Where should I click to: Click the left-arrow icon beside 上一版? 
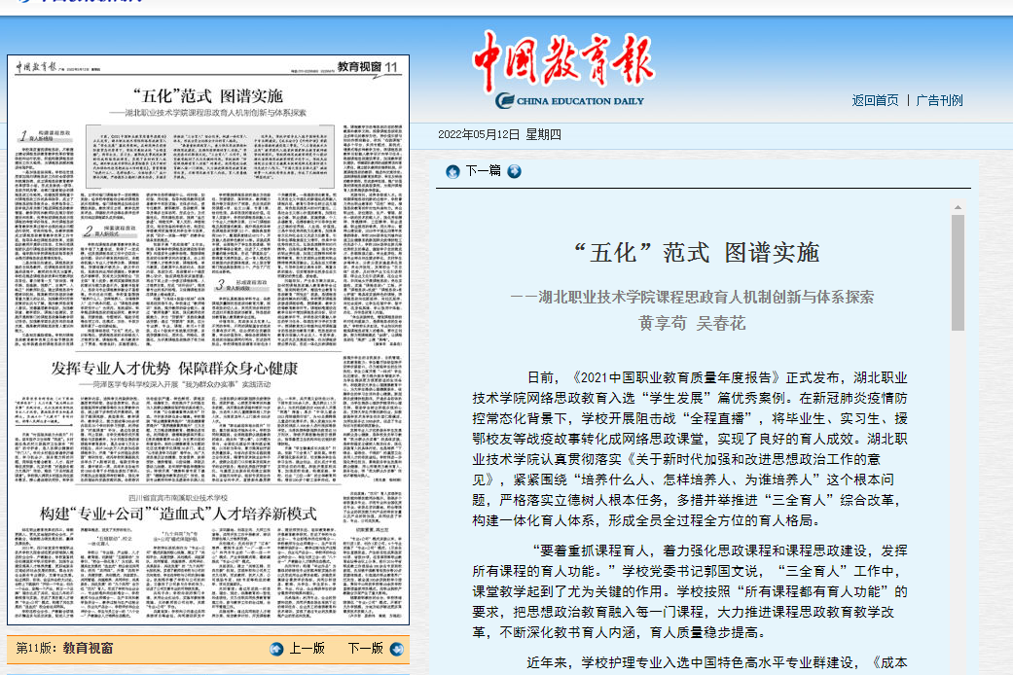(276, 649)
